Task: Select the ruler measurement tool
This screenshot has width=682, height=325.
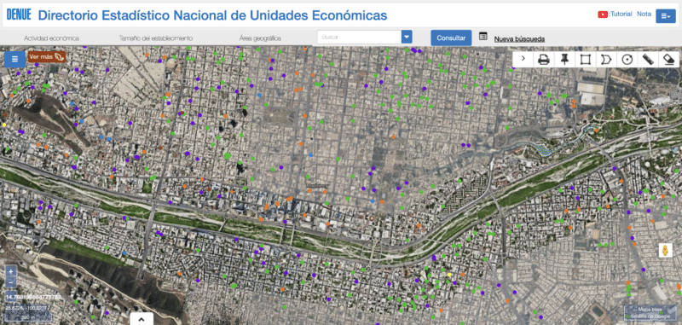Action: (x=648, y=59)
